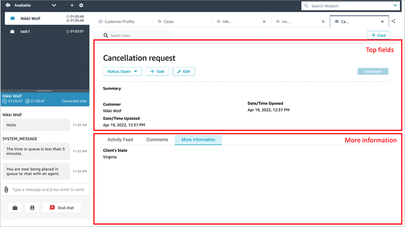Open the Comments tab
This screenshot has height=227, width=405.
coord(157,140)
